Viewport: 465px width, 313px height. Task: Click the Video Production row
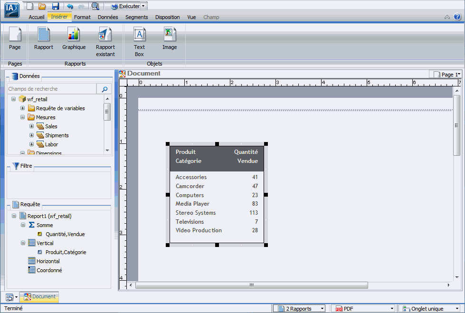[x=217, y=230]
